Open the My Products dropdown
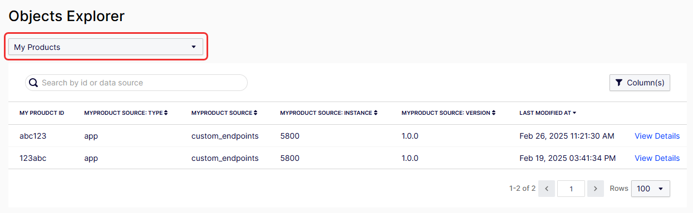Image resolution: width=693 pixels, height=213 pixels. (x=106, y=47)
